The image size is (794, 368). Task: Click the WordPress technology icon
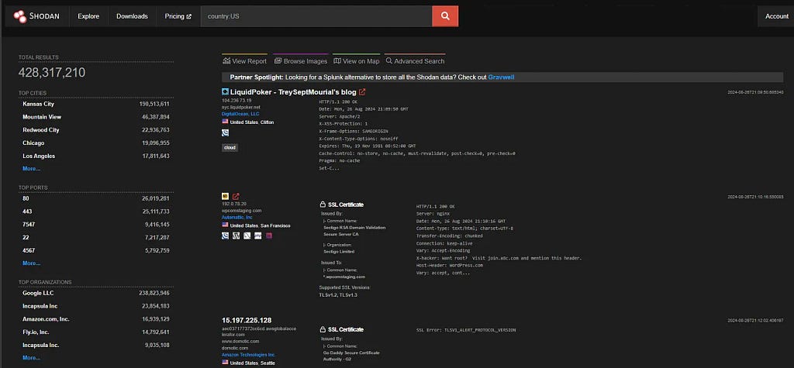tap(236, 236)
